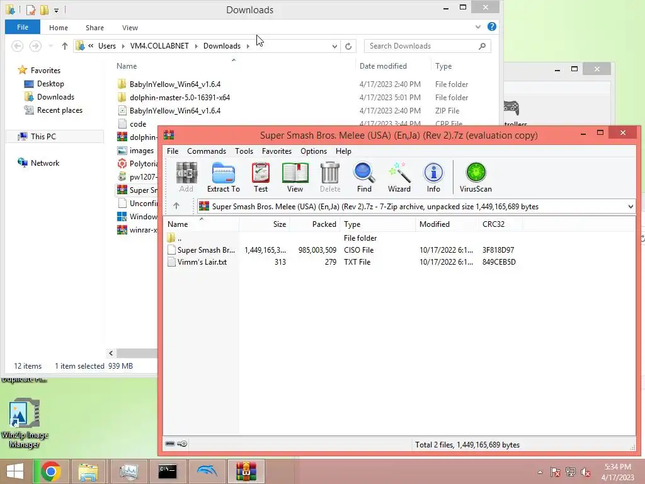
Task: Click the Find magnifier toolbar icon
Action: click(x=364, y=177)
